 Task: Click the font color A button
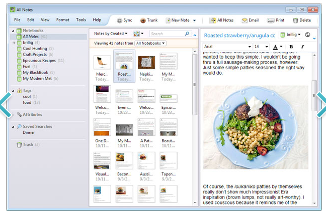coord(275,47)
